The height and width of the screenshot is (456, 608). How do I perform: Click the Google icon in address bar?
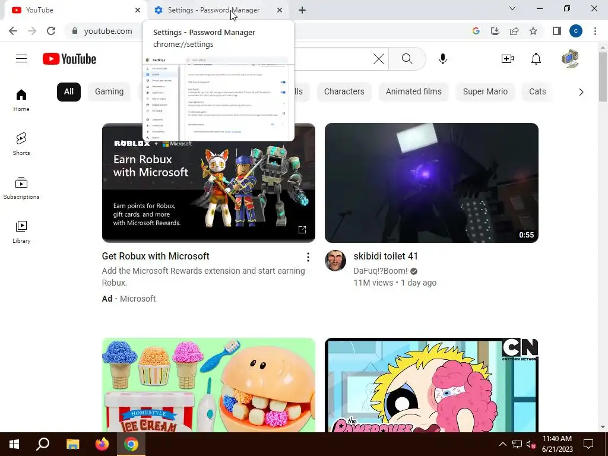coord(476,31)
